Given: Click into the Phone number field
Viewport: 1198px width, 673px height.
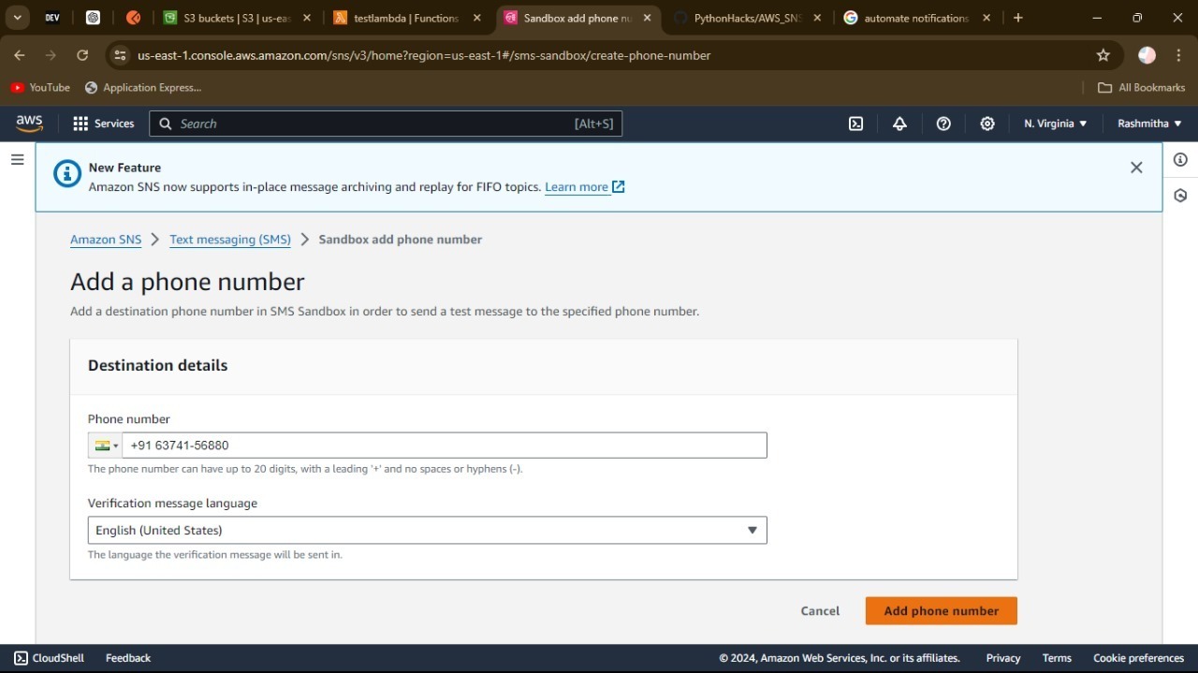Looking at the screenshot, I should click(x=444, y=446).
